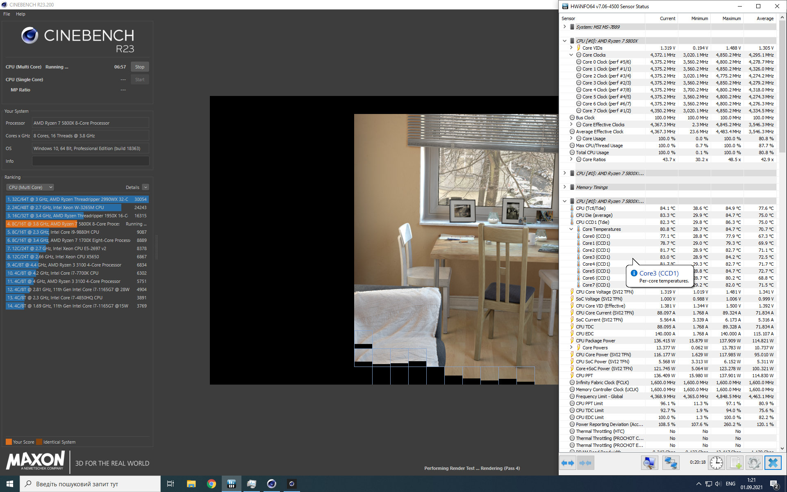Click the Info input field in Your System
The width and height of the screenshot is (787, 492).
click(91, 161)
